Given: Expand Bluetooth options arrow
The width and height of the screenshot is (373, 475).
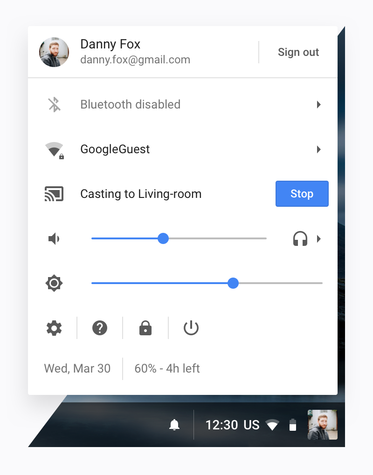Looking at the screenshot, I should [318, 104].
